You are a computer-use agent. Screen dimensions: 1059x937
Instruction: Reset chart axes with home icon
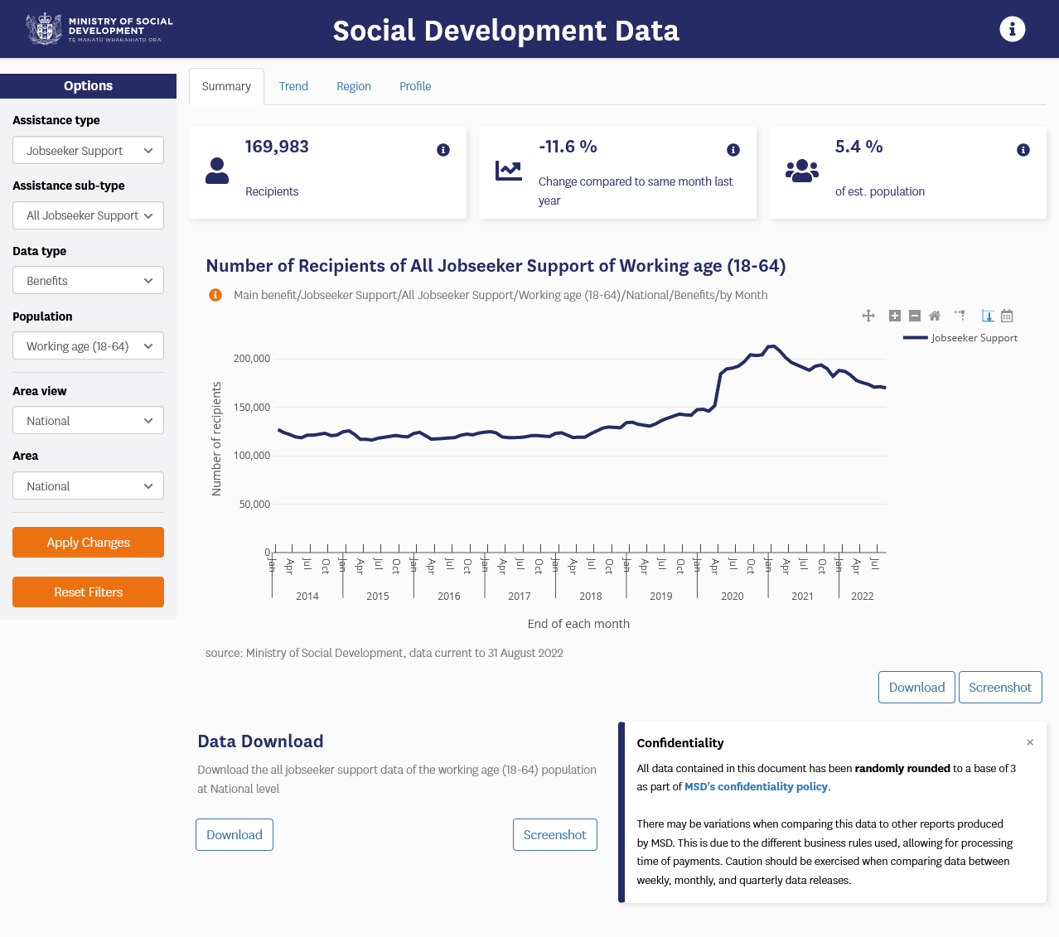(x=935, y=316)
